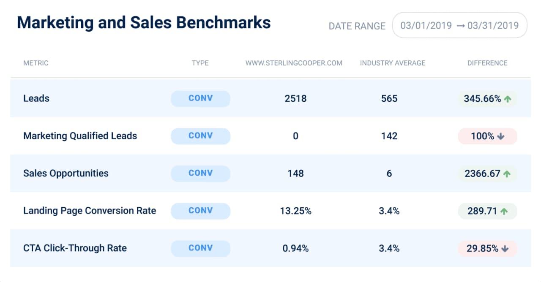The image size is (541, 282).
Task: Toggle the 289.71 green badge on Landing Page row
Action: 487,211
